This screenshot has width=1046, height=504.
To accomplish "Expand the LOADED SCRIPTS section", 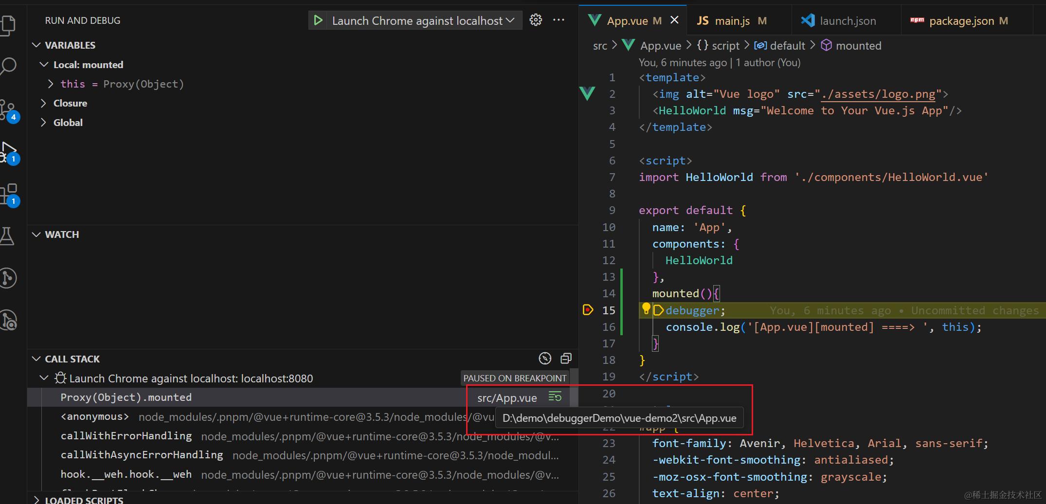I will (36, 499).
